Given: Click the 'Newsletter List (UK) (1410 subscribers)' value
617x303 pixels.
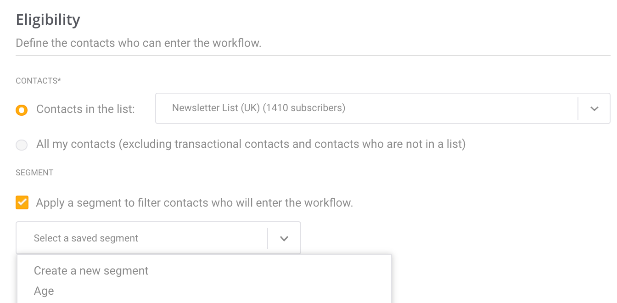Looking at the screenshot, I should 258,108.
